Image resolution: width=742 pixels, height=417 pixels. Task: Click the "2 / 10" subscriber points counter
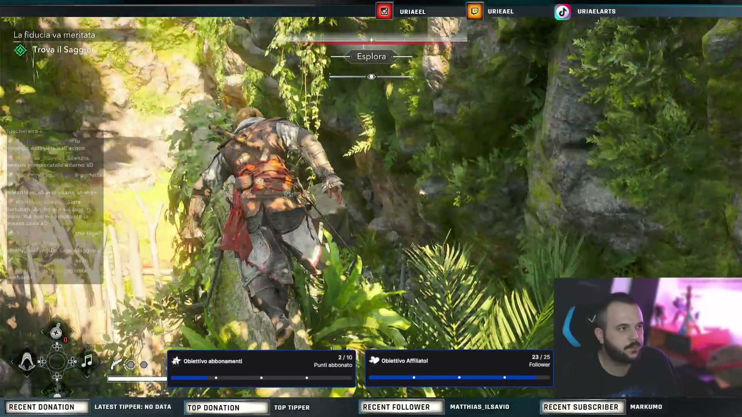(x=345, y=358)
